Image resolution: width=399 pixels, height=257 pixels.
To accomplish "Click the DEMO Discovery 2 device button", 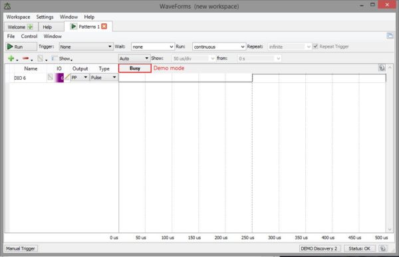I will coord(319,248).
